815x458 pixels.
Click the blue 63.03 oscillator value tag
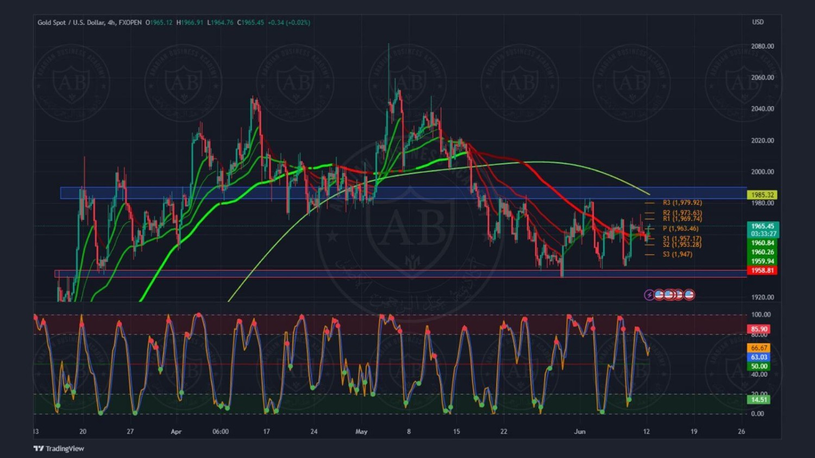click(x=758, y=357)
